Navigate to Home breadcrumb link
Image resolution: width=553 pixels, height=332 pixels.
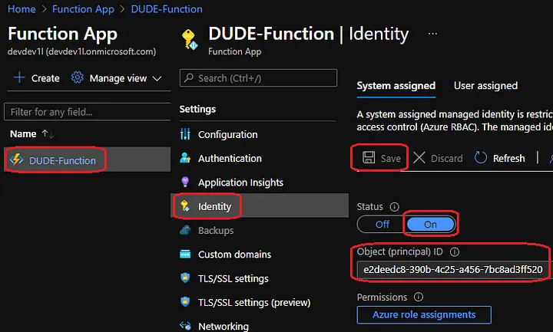(x=21, y=9)
